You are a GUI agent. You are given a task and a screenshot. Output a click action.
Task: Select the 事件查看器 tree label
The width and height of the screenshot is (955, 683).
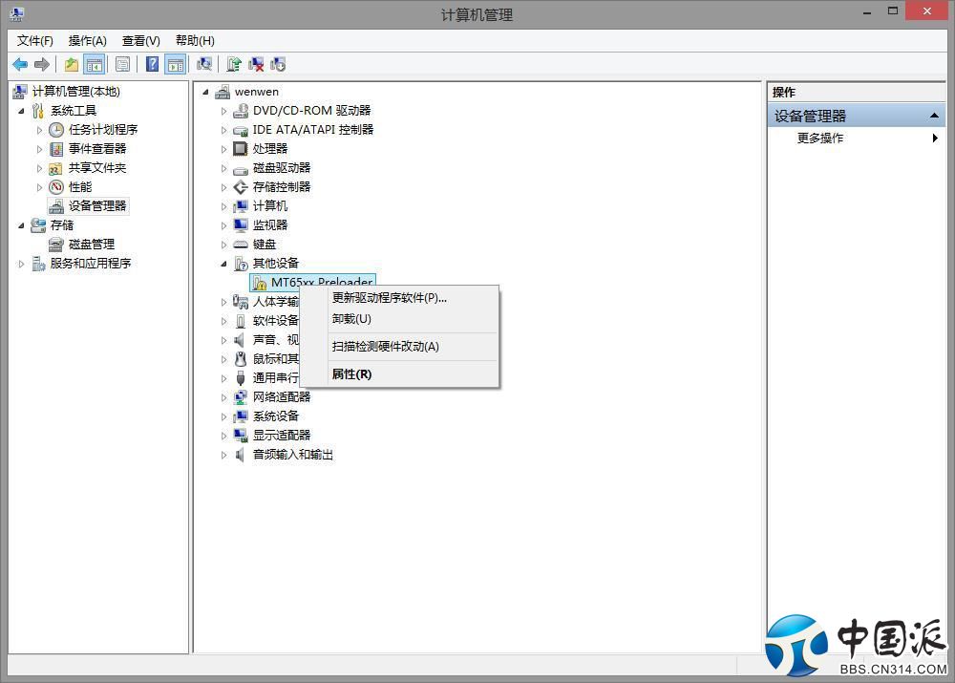click(96, 149)
